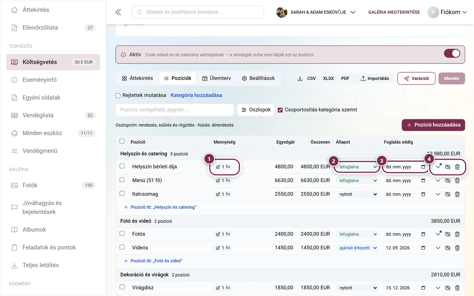Delete the Italcsomag position
Screen dimensions: 474x296
457,194
